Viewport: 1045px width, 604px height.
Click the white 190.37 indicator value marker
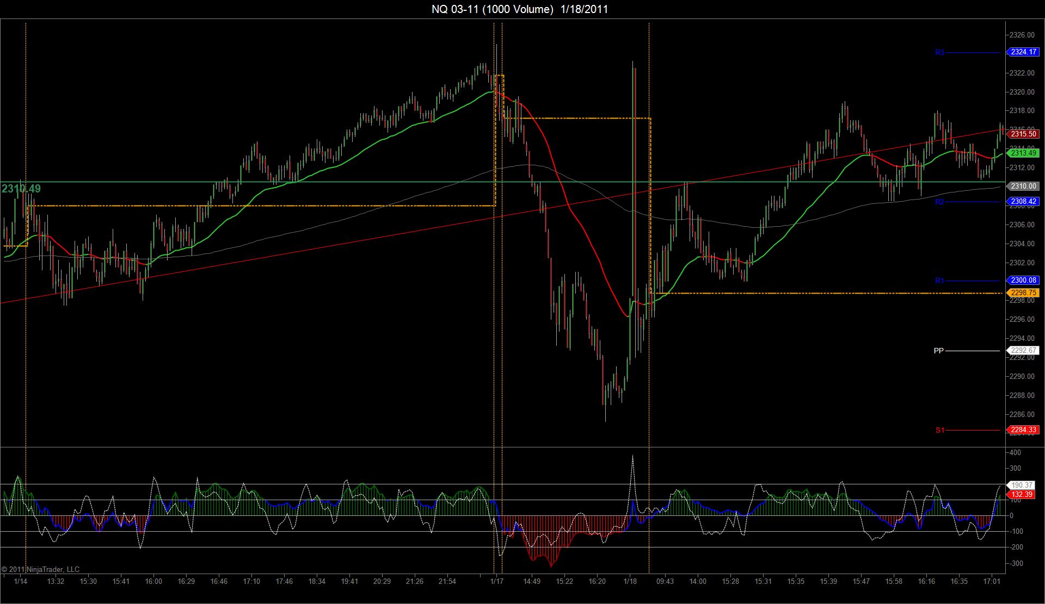(1022, 485)
